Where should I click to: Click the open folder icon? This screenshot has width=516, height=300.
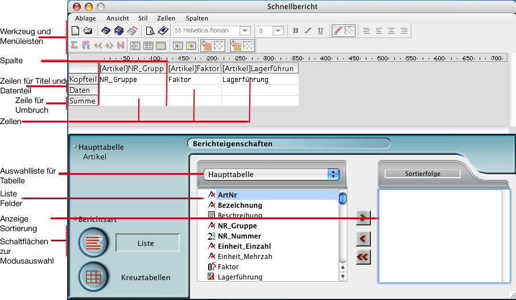(87, 31)
